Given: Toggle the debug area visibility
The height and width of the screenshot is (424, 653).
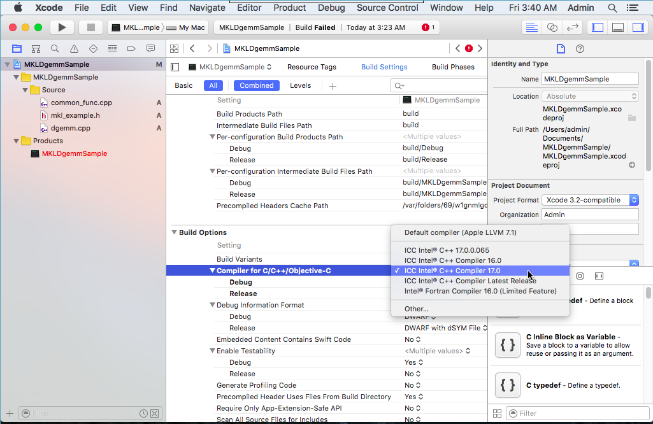Looking at the screenshot, I should click(x=617, y=27).
